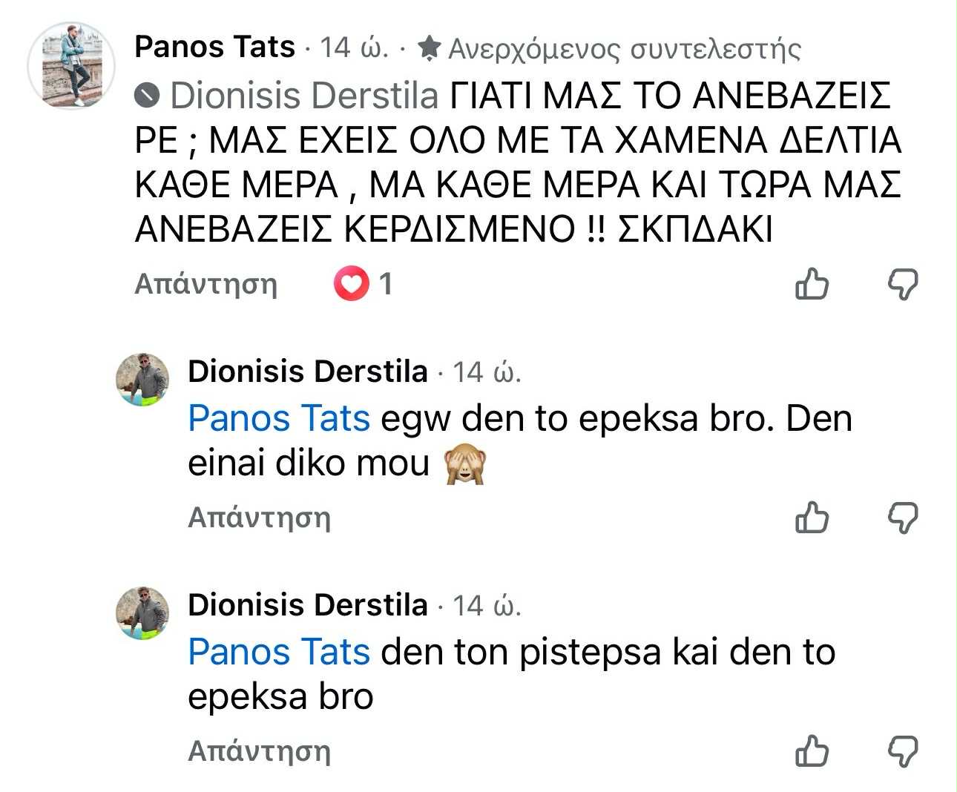Open the 14 ώ. timestamp on Panos' comment

354,48
